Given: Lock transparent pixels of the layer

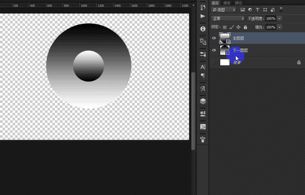Looking at the screenshot, I should click(x=225, y=27).
